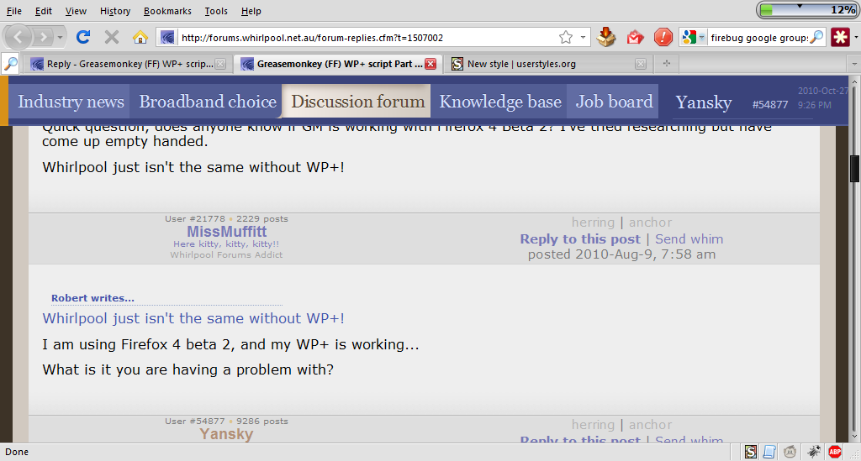
Task: Click the Yansky username in the nav bar
Action: pyautogui.click(x=704, y=102)
